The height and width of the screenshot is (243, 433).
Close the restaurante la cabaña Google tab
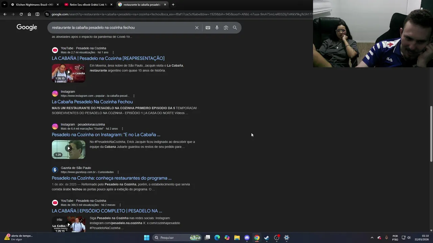(165, 5)
